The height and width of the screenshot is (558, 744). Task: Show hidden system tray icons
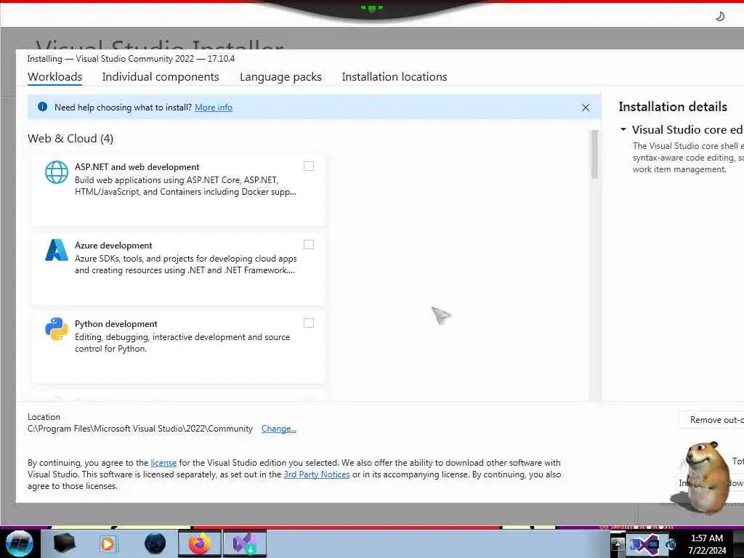click(617, 543)
